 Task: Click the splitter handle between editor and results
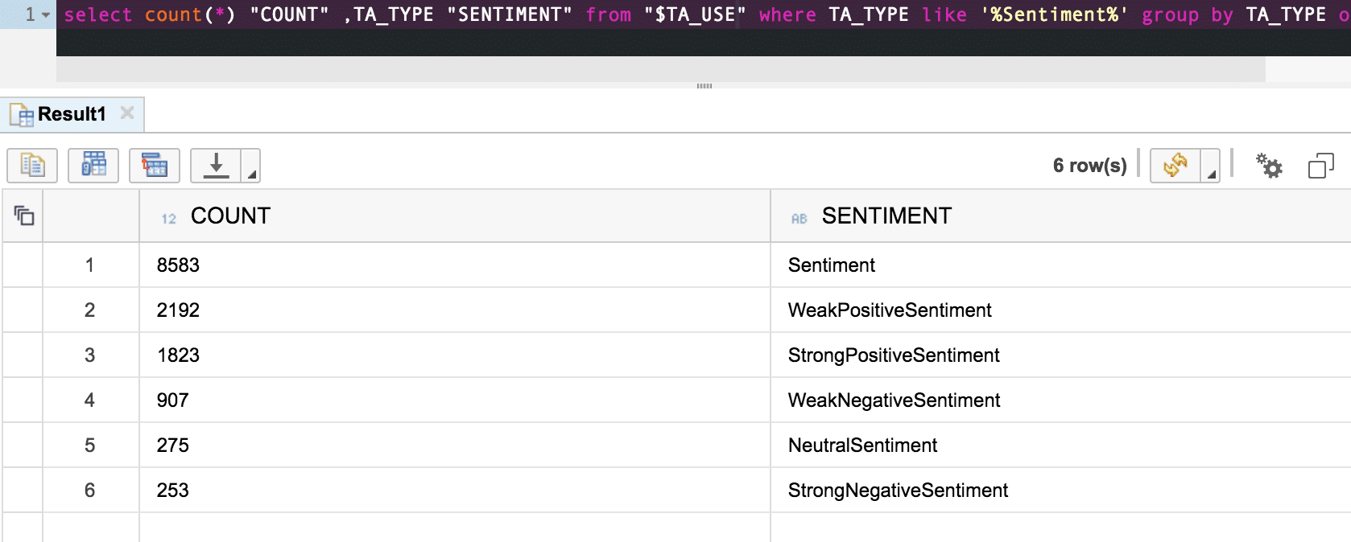click(x=704, y=85)
